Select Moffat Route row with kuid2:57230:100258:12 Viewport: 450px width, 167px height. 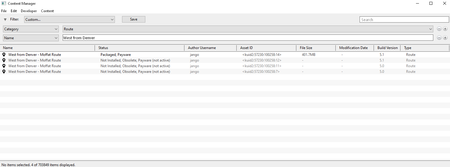tap(225, 60)
